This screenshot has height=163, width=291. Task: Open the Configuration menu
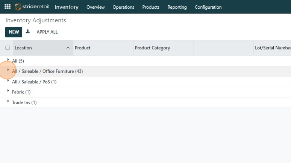coord(208,7)
